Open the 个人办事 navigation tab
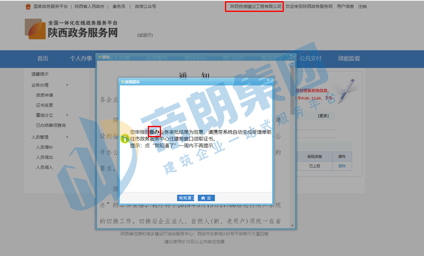Viewport: 424px width, 256px height. pos(81,59)
